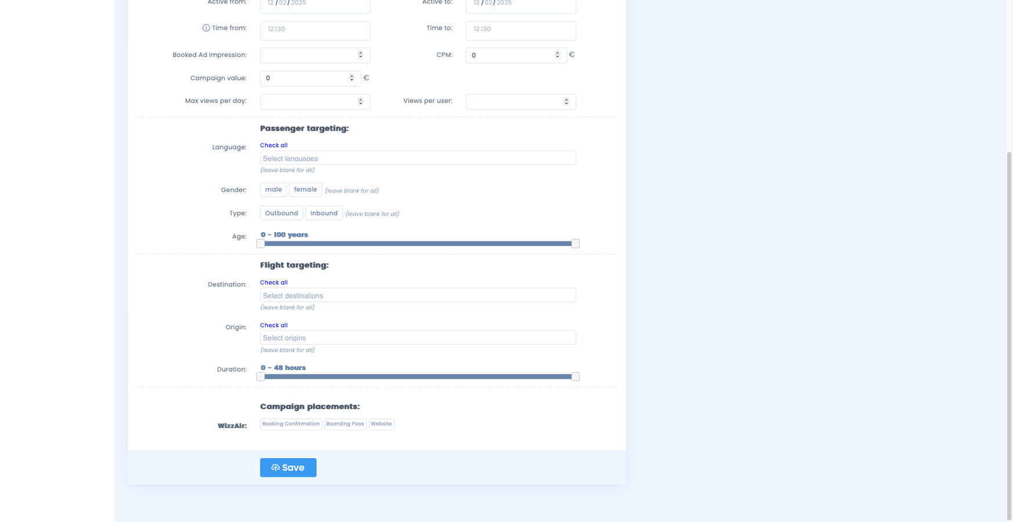Click the Max views per day stepper
The width and height of the screenshot is (1013, 522).
click(360, 101)
